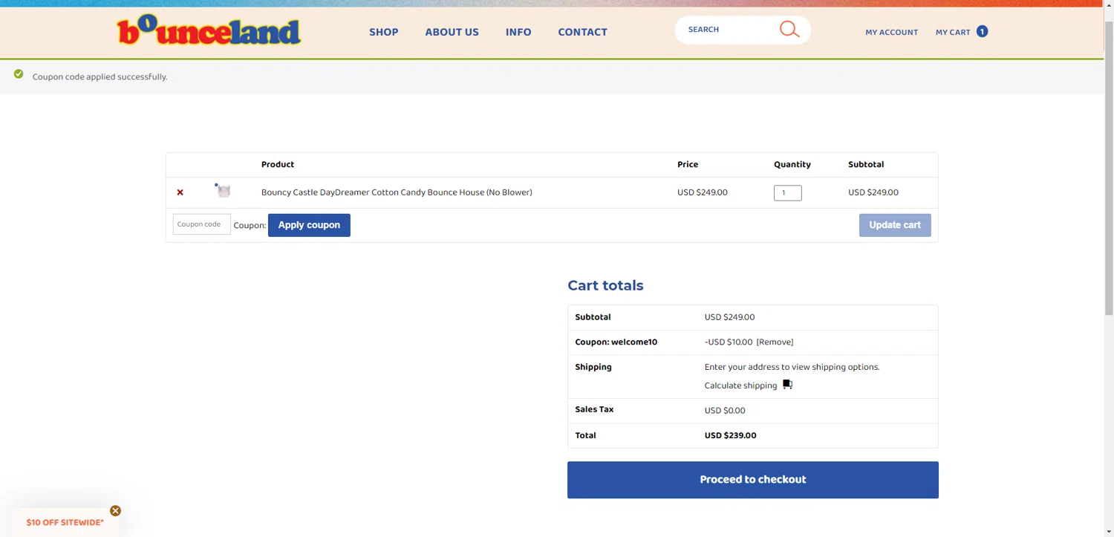The height and width of the screenshot is (537, 1114).
Task: Click the Bounceland logo
Action: pos(209,30)
